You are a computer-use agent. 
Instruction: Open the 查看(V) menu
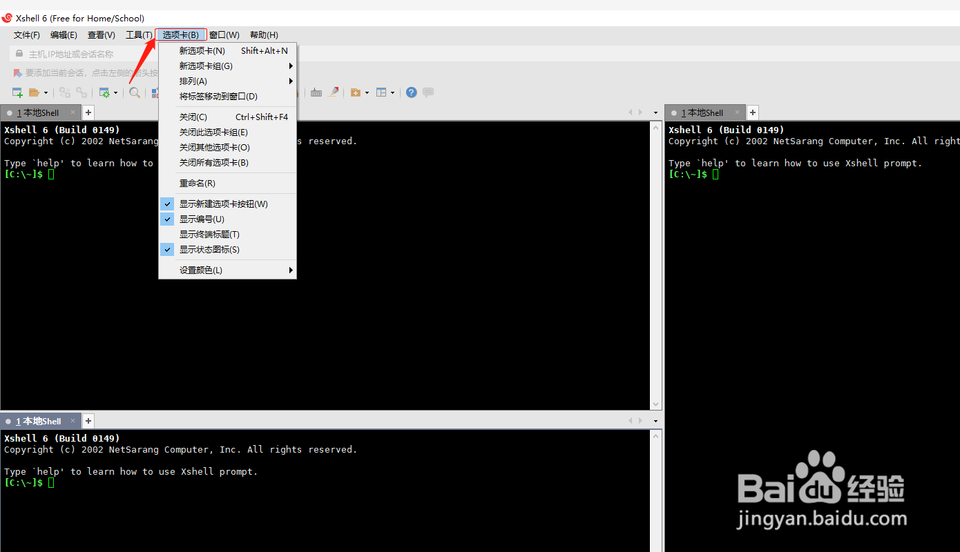click(102, 35)
